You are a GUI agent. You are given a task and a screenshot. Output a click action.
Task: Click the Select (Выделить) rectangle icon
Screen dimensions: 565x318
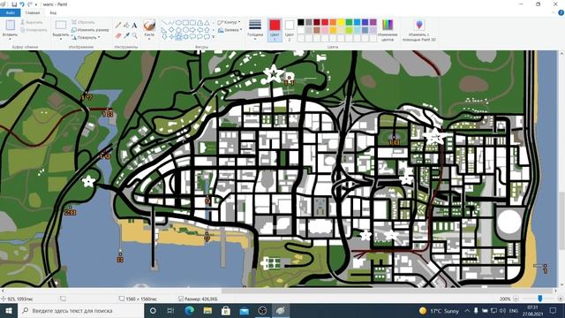(x=61, y=25)
